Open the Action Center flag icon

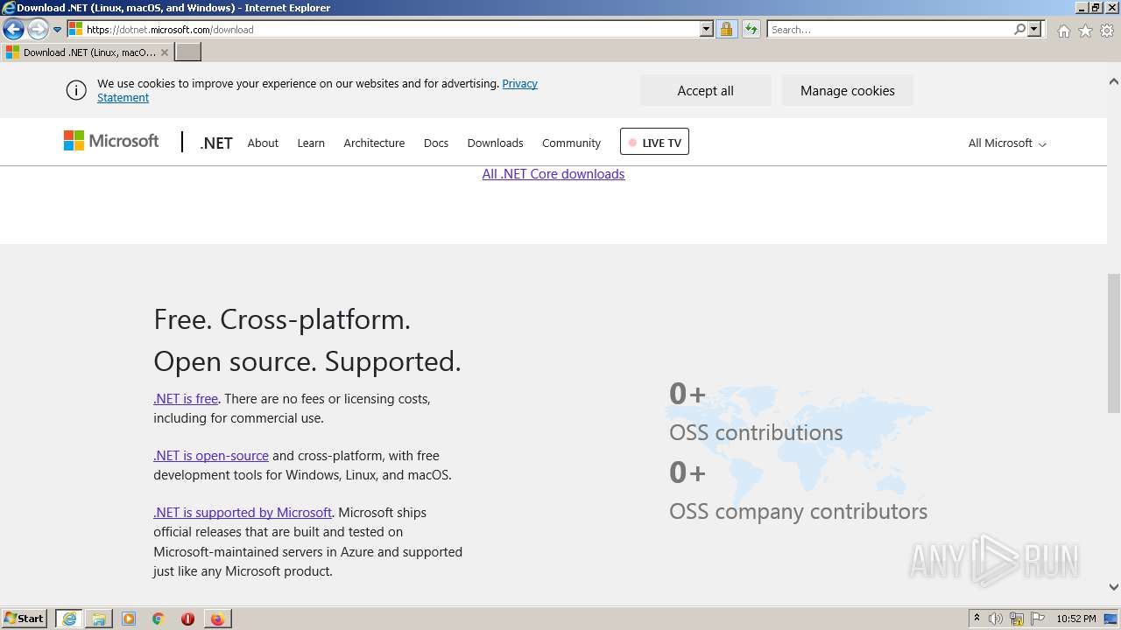point(1038,619)
